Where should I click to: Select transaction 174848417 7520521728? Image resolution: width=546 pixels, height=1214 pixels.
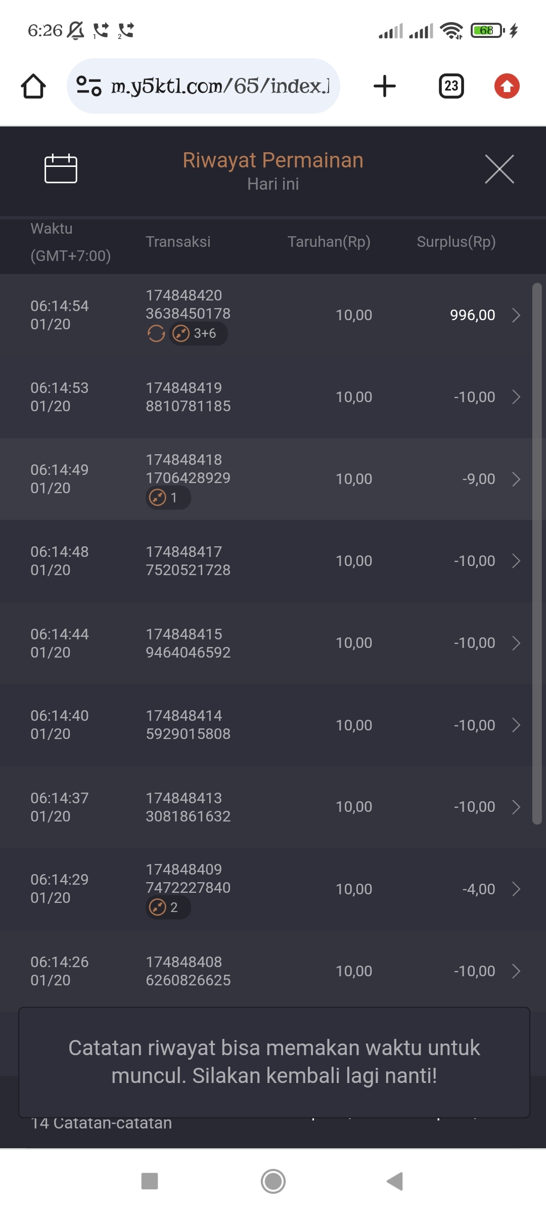(188, 561)
